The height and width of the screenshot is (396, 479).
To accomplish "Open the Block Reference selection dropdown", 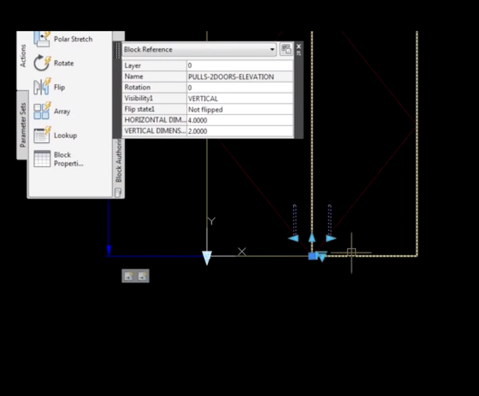I will [x=272, y=50].
